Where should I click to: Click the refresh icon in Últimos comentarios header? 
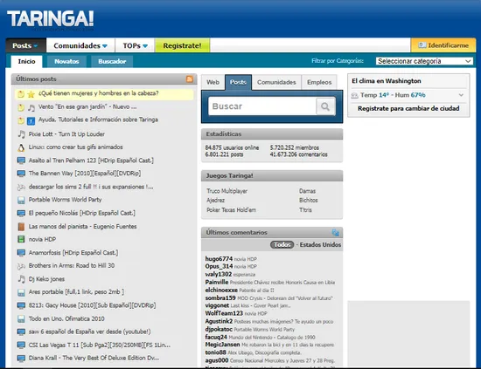tap(336, 233)
